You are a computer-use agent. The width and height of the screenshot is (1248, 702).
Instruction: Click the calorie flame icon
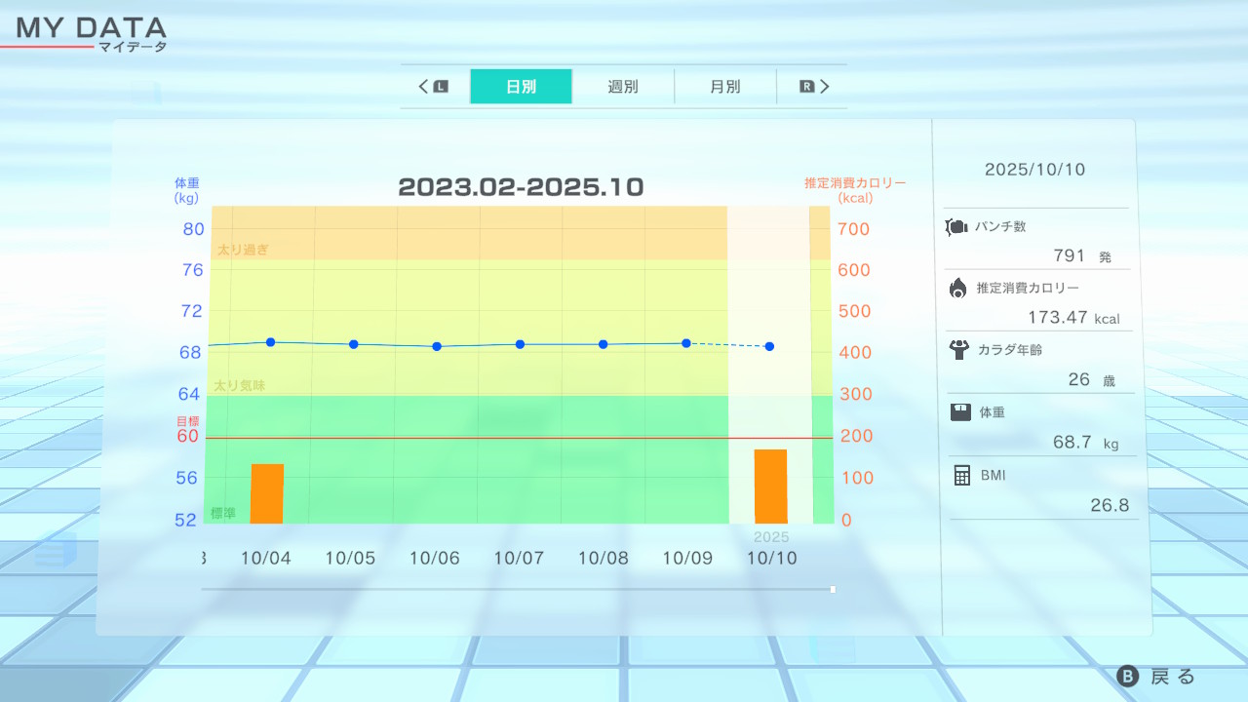click(x=957, y=288)
